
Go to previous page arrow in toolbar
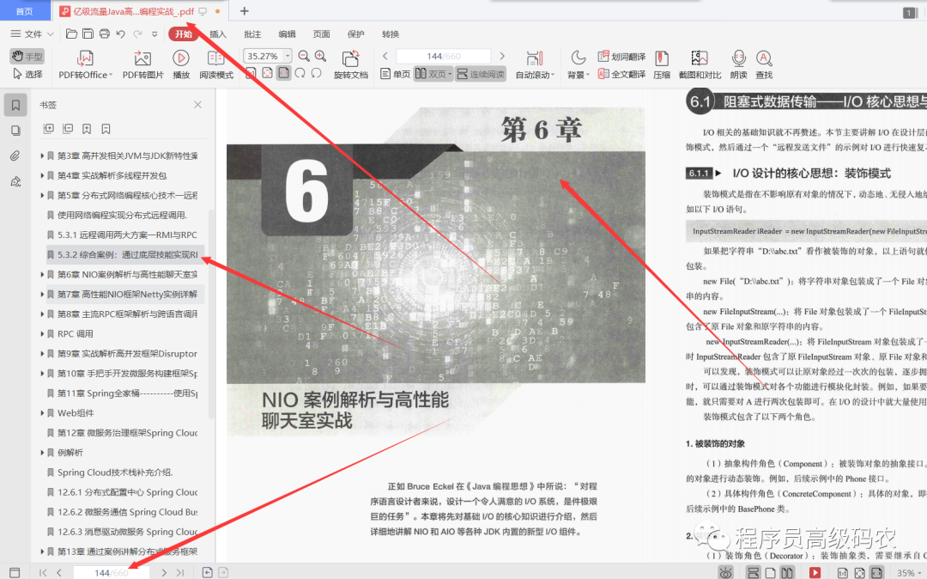(x=385, y=56)
